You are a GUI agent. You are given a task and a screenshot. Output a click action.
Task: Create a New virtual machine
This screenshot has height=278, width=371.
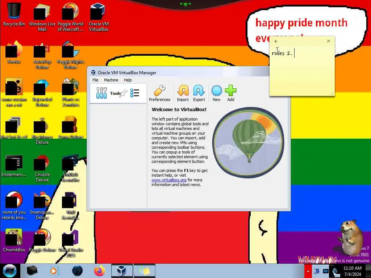pos(217,93)
